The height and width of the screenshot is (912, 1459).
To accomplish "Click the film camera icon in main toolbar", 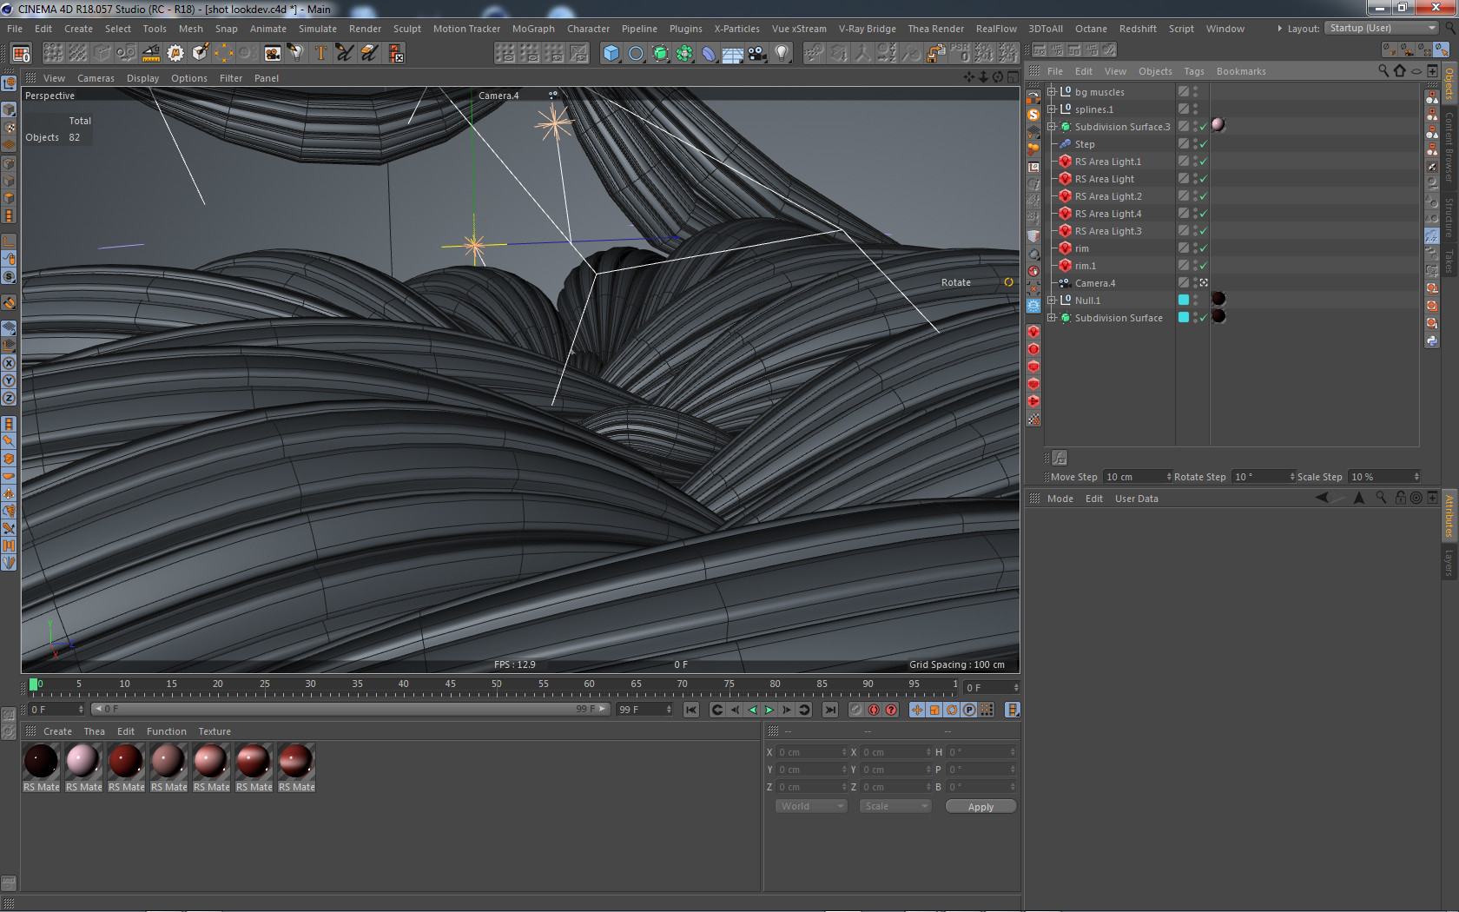I will tap(273, 53).
